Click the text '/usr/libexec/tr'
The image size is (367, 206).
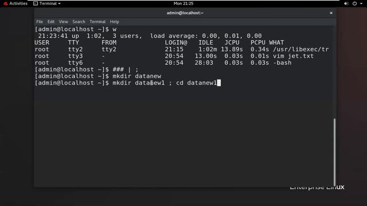coord(300,49)
